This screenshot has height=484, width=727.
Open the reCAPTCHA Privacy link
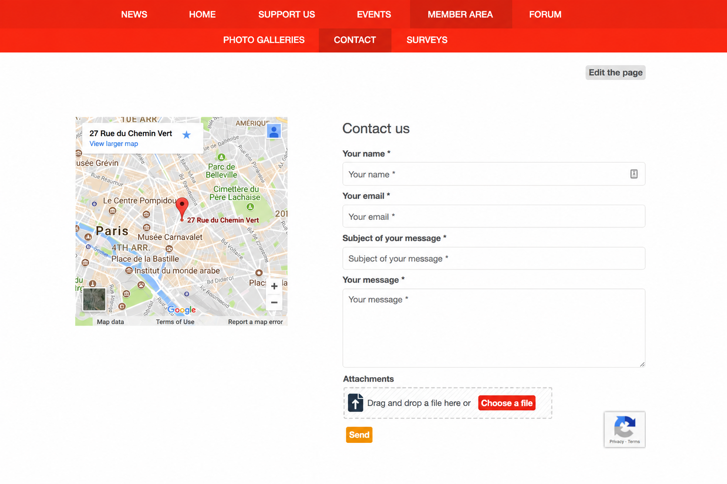[x=616, y=441]
